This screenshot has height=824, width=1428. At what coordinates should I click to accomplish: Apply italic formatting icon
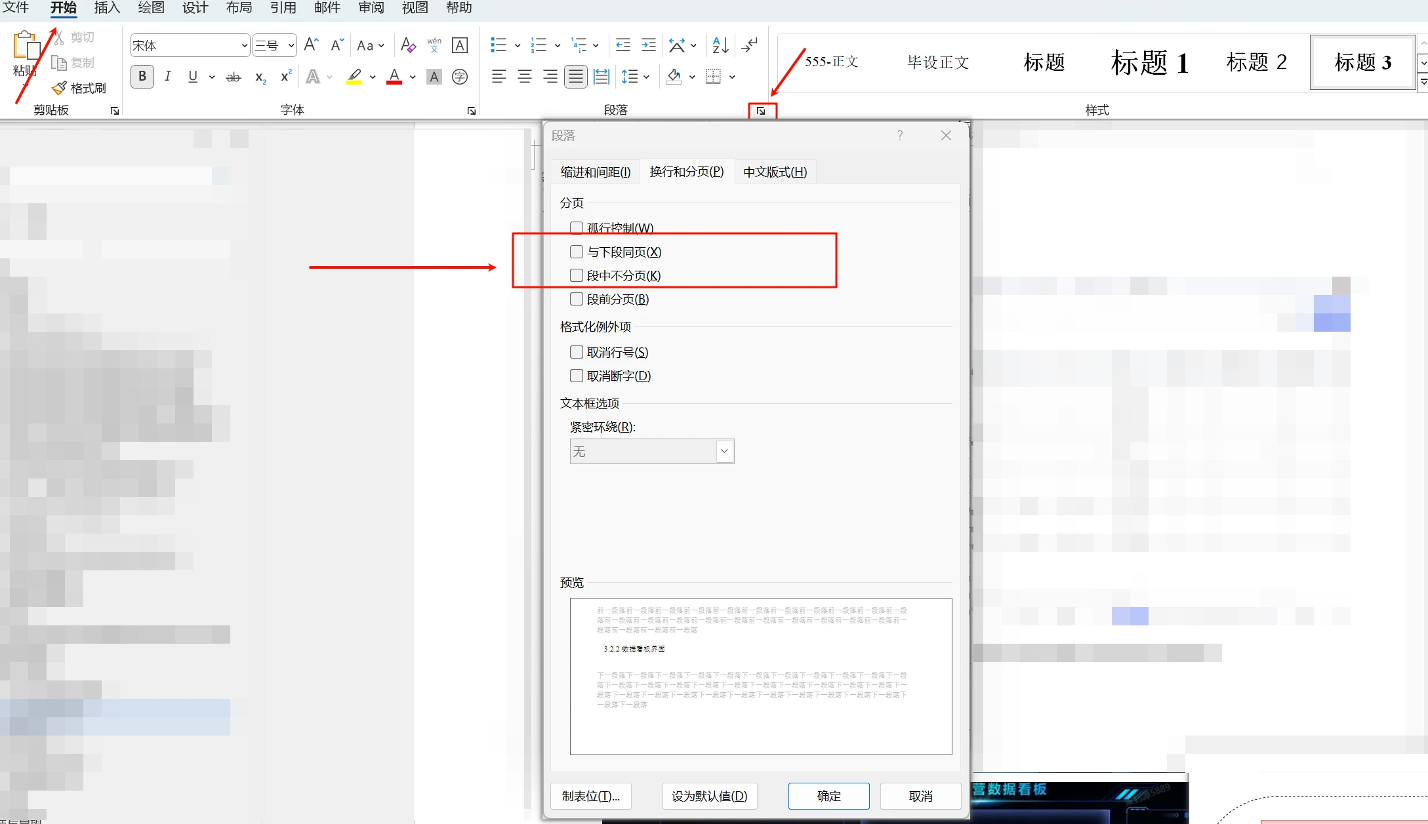(x=168, y=77)
